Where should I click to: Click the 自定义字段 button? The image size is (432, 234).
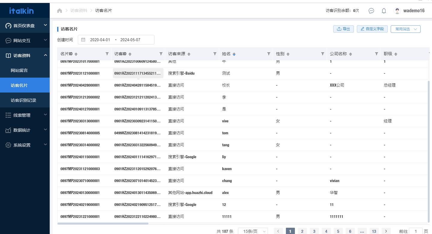pyautogui.click(x=372, y=29)
